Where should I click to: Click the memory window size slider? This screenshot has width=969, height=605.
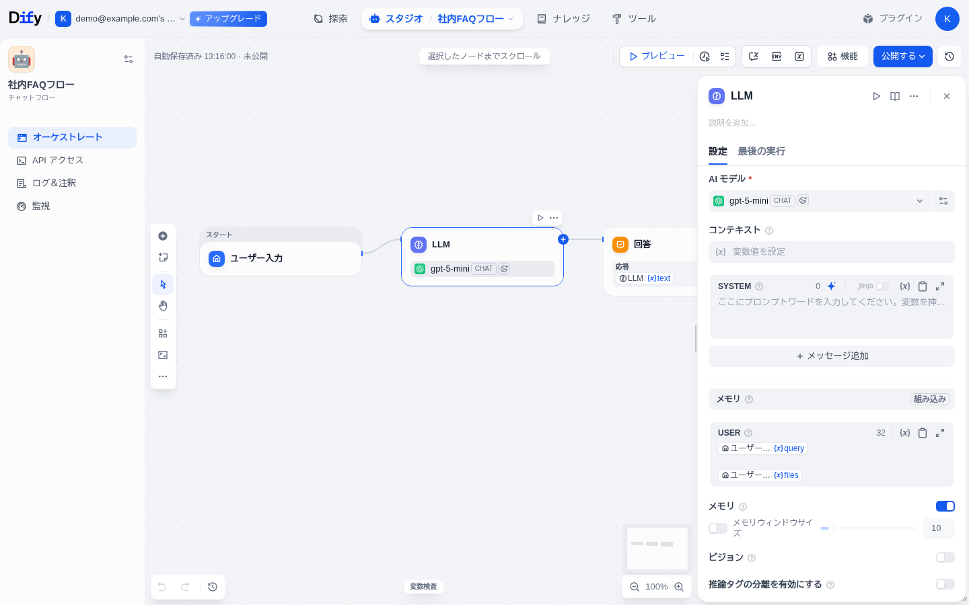pos(868,528)
